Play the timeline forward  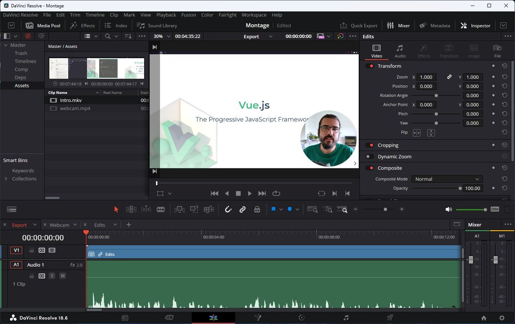click(x=250, y=194)
